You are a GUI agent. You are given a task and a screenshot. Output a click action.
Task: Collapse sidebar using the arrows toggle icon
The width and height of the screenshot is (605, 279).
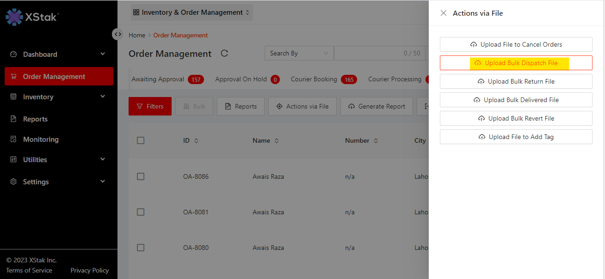point(118,34)
